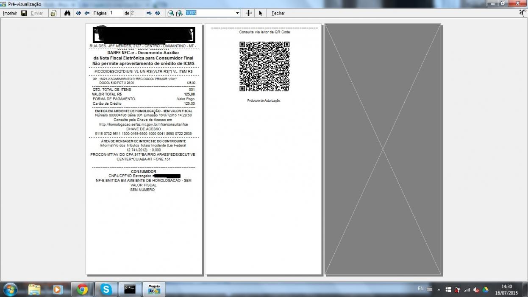Select the pointer cursor tool
The width and height of the screenshot is (528, 297).
(x=261, y=13)
